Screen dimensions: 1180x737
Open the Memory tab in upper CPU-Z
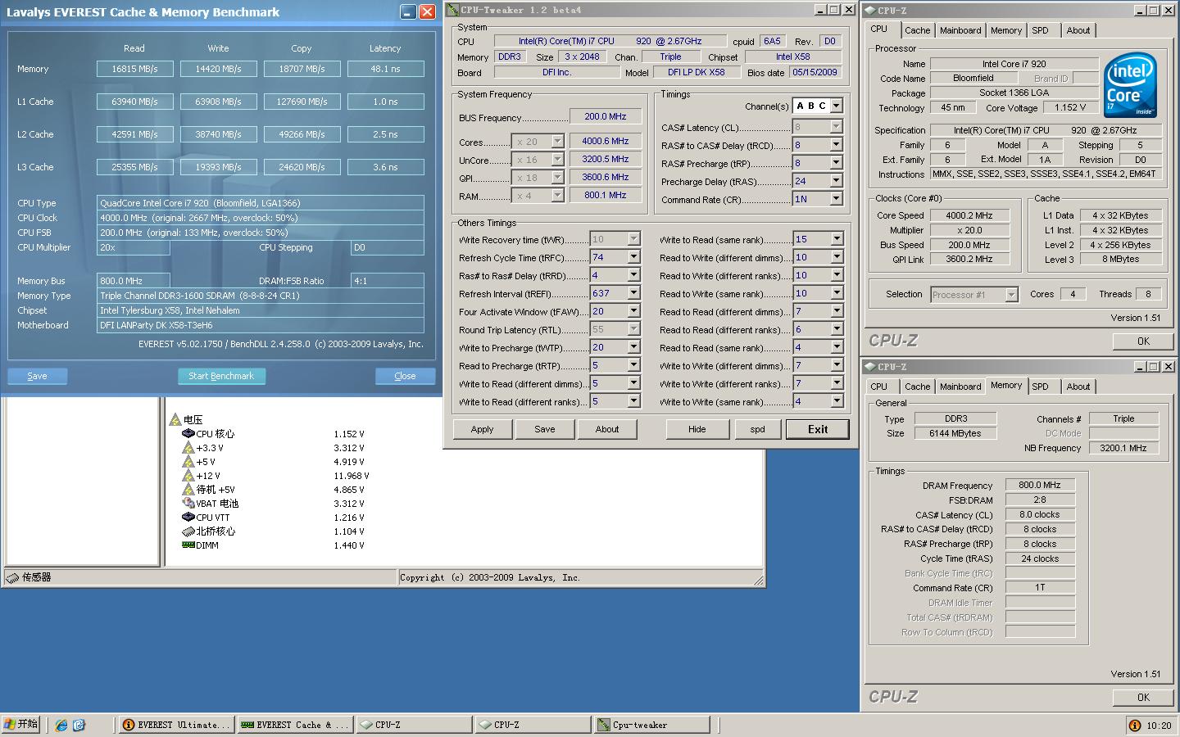pos(1006,30)
